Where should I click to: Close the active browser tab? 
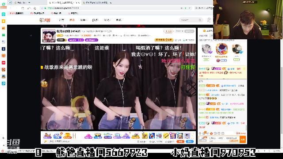point(79,3)
